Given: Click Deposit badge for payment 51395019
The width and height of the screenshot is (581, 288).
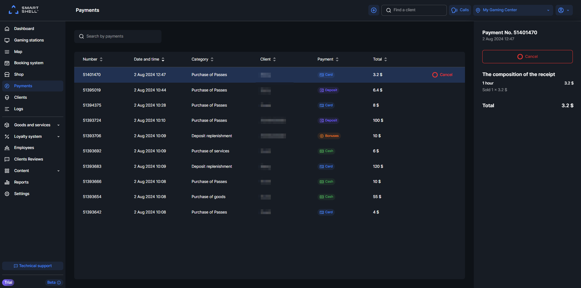Looking at the screenshot, I should [x=328, y=90].
